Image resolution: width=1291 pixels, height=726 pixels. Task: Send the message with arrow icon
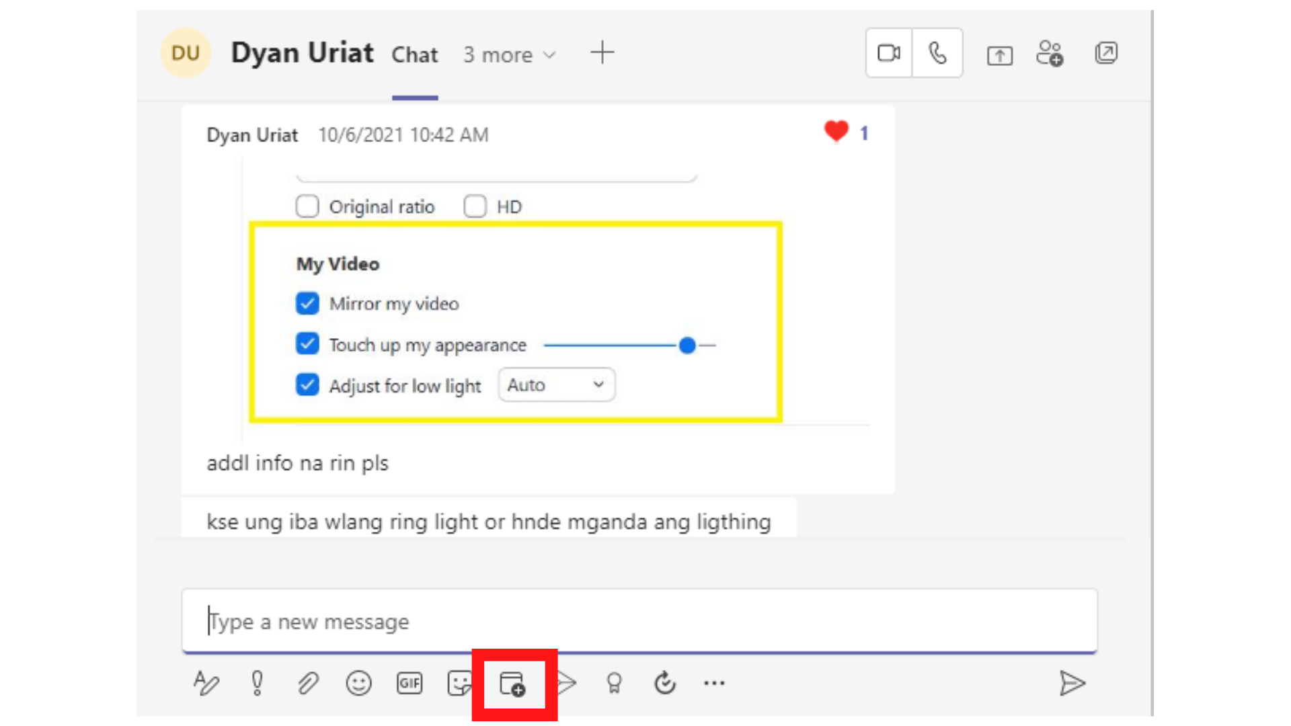1072,684
